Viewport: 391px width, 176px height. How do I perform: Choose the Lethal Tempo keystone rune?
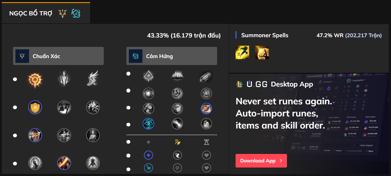coord(64,79)
